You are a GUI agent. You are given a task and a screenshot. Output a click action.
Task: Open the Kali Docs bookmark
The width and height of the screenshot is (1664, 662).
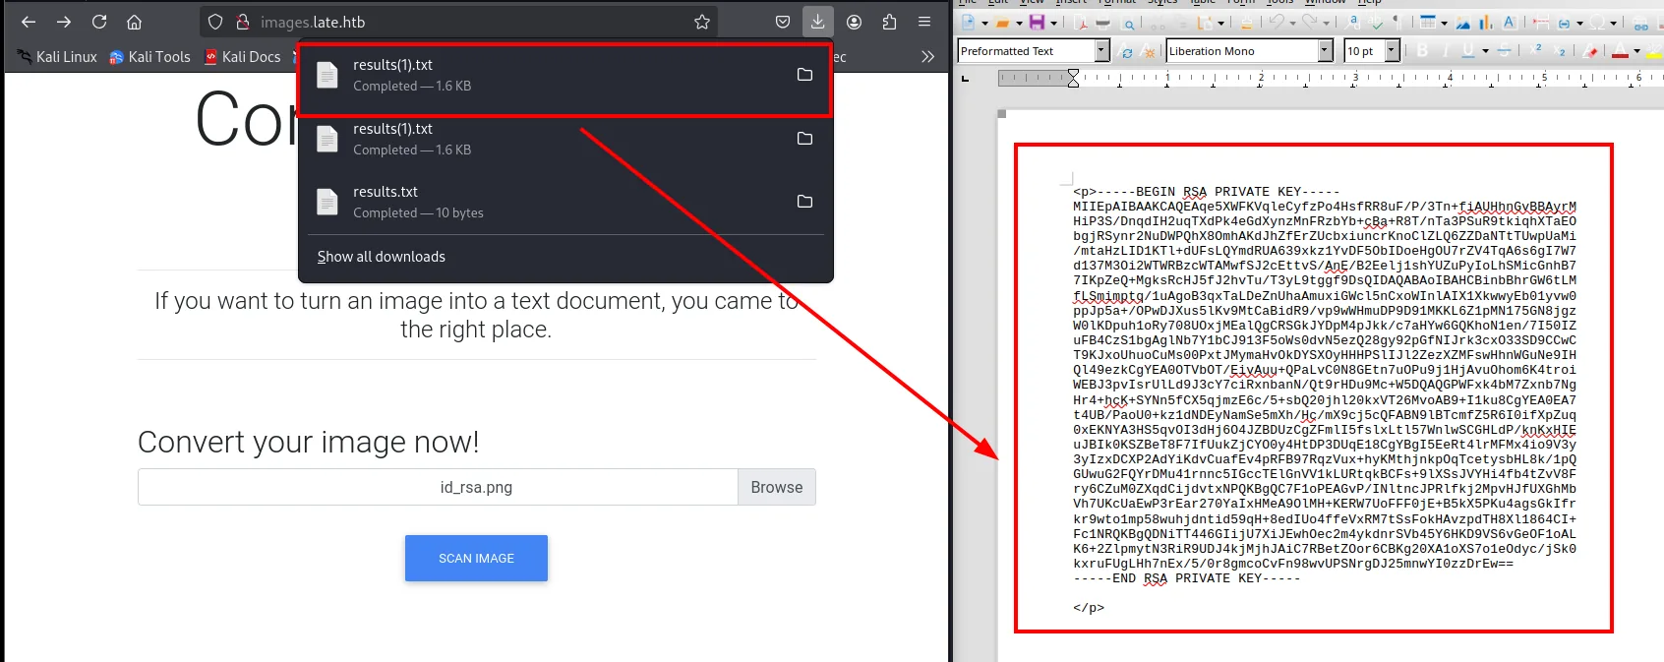click(x=243, y=57)
